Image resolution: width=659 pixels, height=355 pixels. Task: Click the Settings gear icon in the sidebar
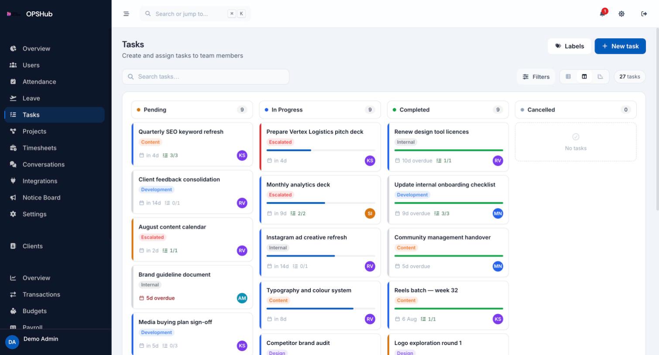click(x=13, y=214)
